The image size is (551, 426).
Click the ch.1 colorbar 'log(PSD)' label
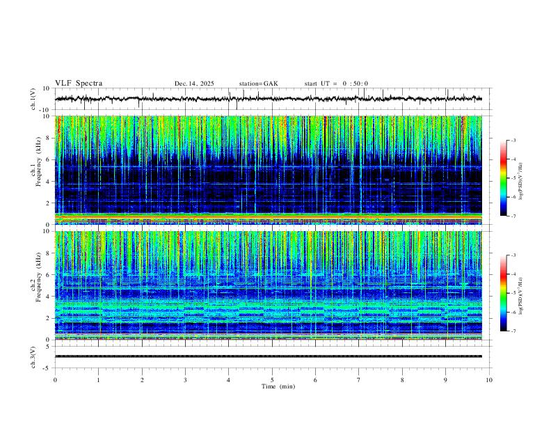[x=520, y=182]
